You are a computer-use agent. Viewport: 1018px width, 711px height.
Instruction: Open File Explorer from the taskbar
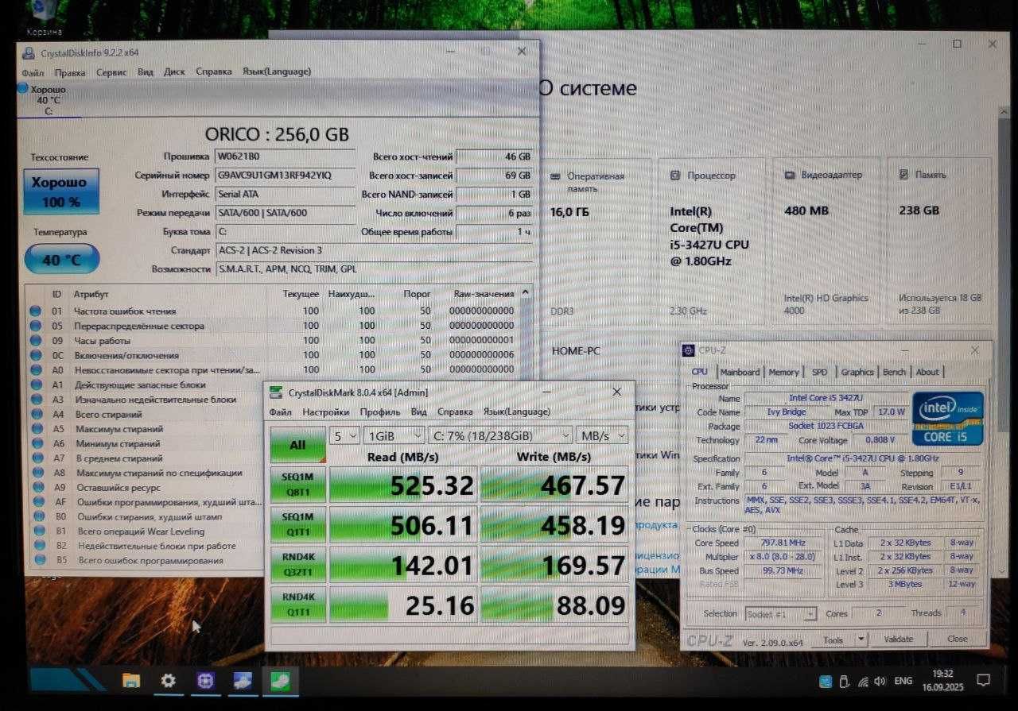pyautogui.click(x=131, y=680)
